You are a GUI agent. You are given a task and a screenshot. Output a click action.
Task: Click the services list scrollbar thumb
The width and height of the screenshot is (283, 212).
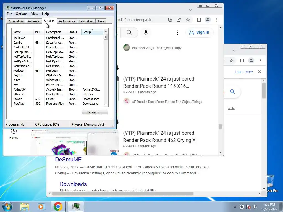point(106,37)
